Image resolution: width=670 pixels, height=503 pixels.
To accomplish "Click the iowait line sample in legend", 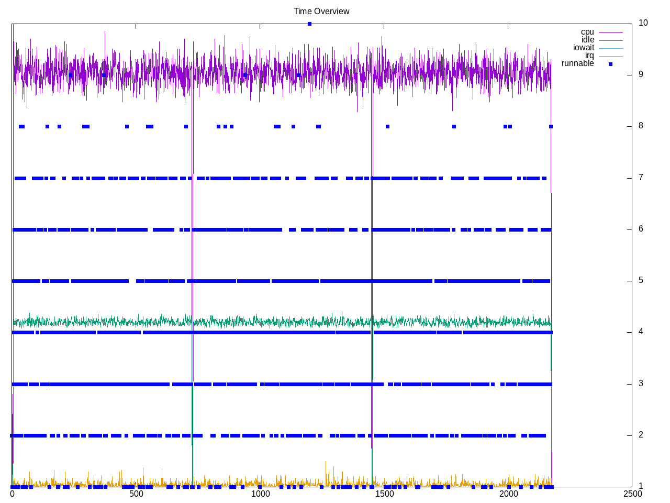I will (610, 48).
